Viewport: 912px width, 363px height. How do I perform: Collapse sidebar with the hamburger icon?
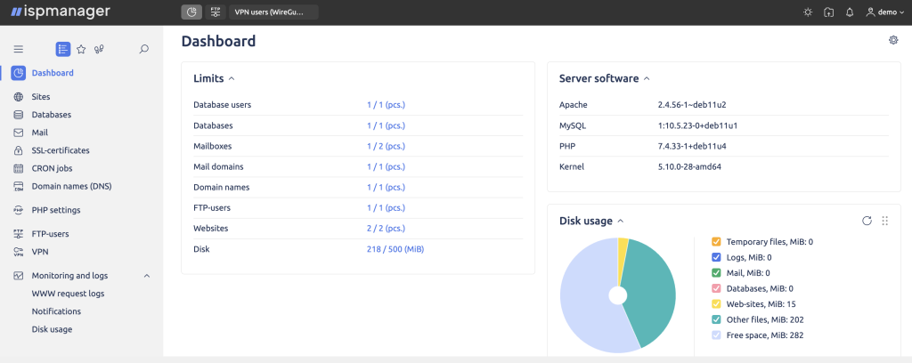(x=19, y=49)
